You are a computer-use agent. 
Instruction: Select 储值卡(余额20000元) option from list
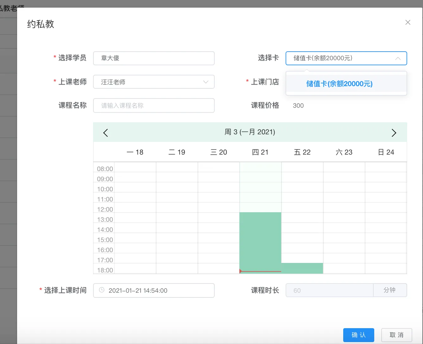click(x=339, y=84)
